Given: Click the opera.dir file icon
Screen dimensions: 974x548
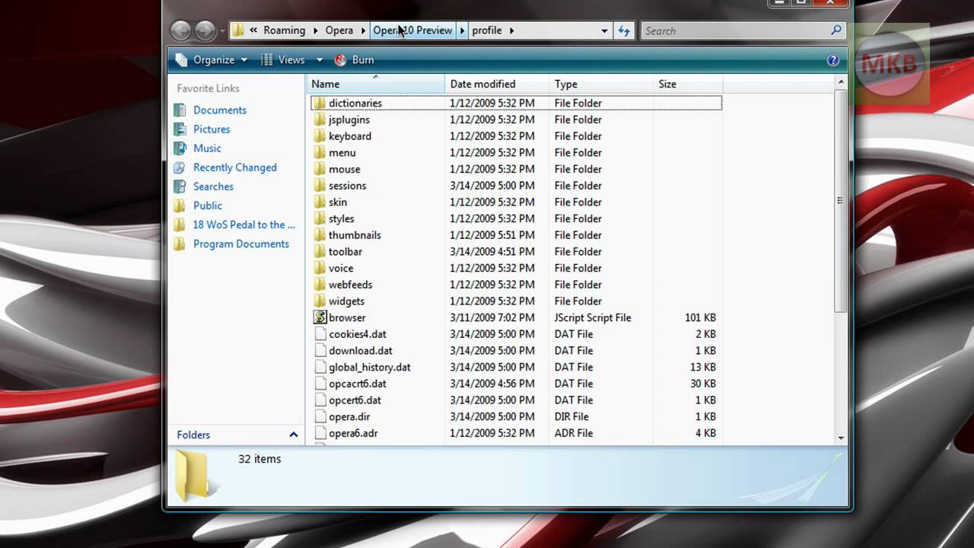Looking at the screenshot, I should 320,416.
